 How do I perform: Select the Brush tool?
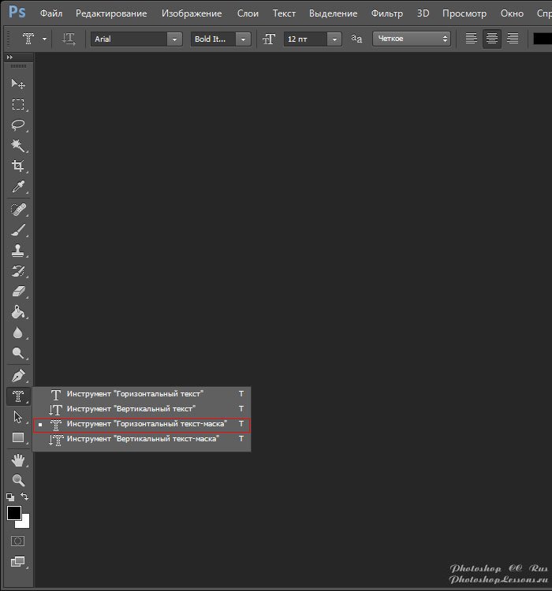coord(17,230)
